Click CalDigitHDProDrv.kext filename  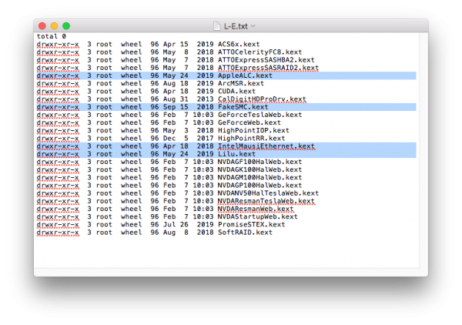tap(262, 99)
